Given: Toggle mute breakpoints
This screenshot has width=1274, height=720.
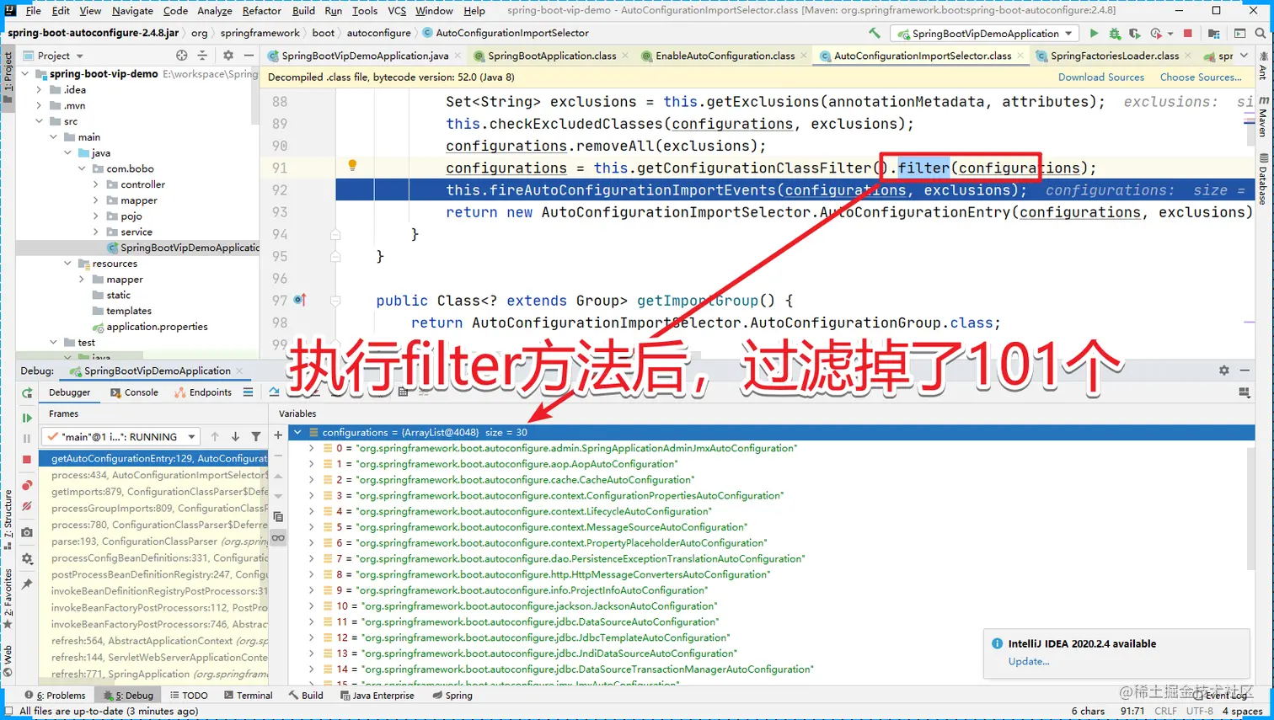Looking at the screenshot, I should tap(27, 506).
